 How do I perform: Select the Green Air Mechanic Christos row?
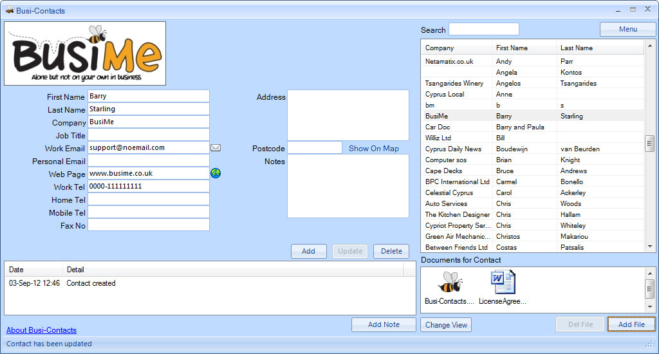point(532,236)
